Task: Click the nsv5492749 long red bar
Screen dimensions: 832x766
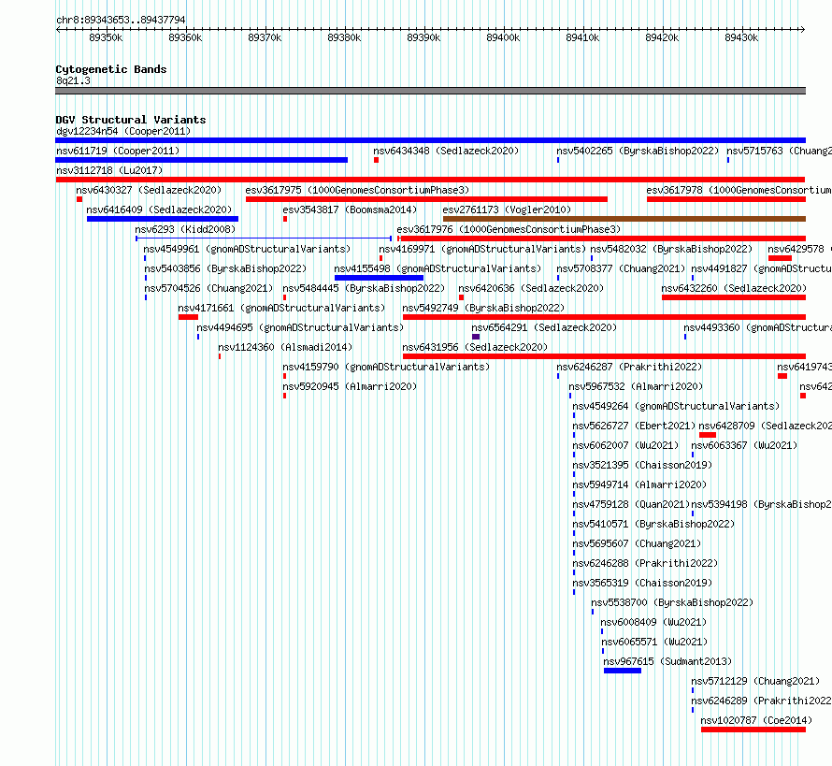Action: click(x=604, y=317)
